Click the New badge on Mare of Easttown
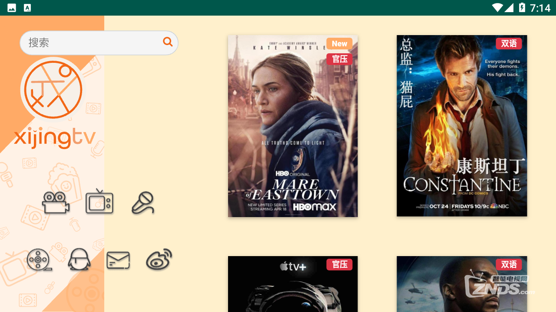The height and width of the screenshot is (312, 556). (339, 44)
